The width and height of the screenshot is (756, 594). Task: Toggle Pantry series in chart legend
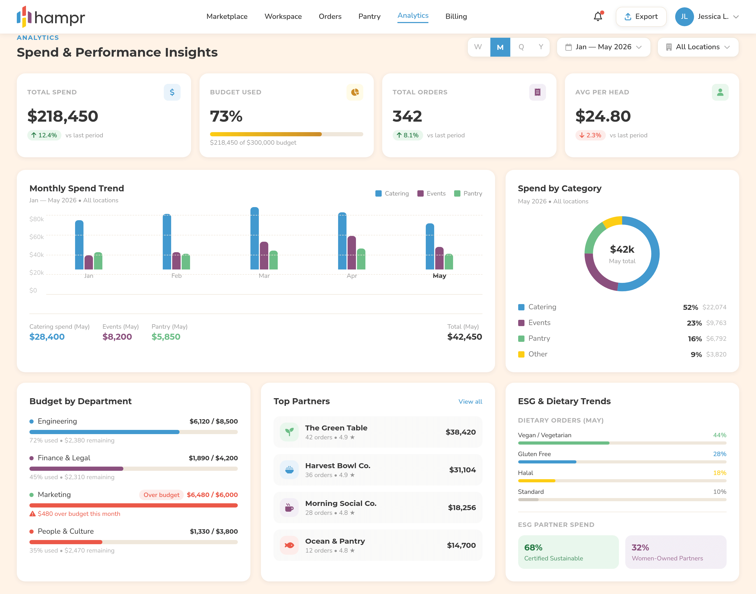[x=468, y=193]
